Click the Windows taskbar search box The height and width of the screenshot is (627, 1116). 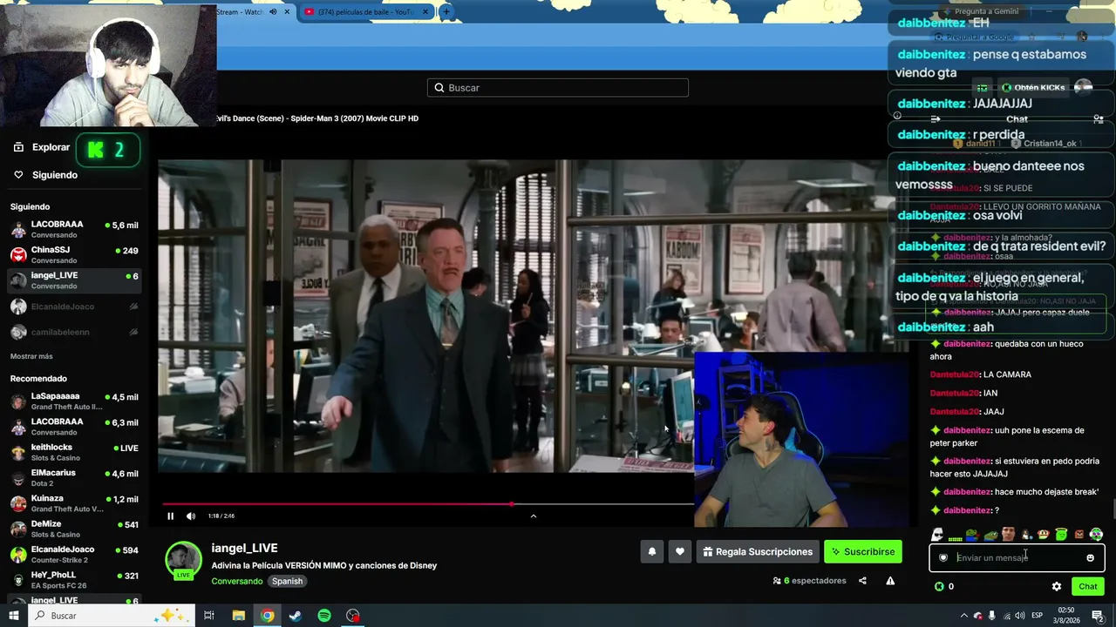point(113,616)
